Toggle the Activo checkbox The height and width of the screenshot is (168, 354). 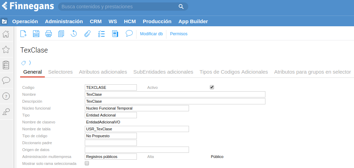(212, 87)
